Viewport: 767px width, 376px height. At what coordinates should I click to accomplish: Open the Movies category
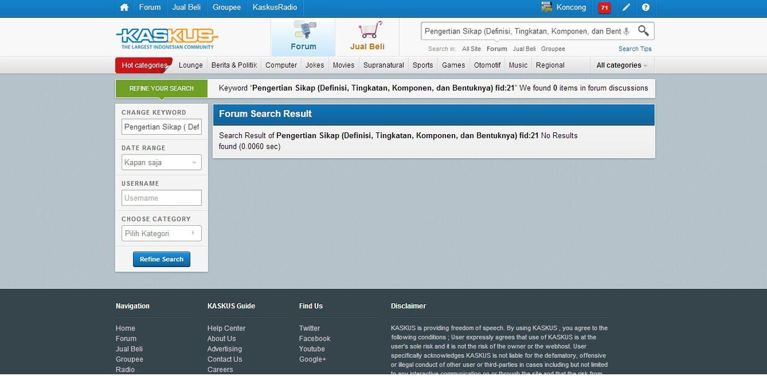[x=343, y=65]
